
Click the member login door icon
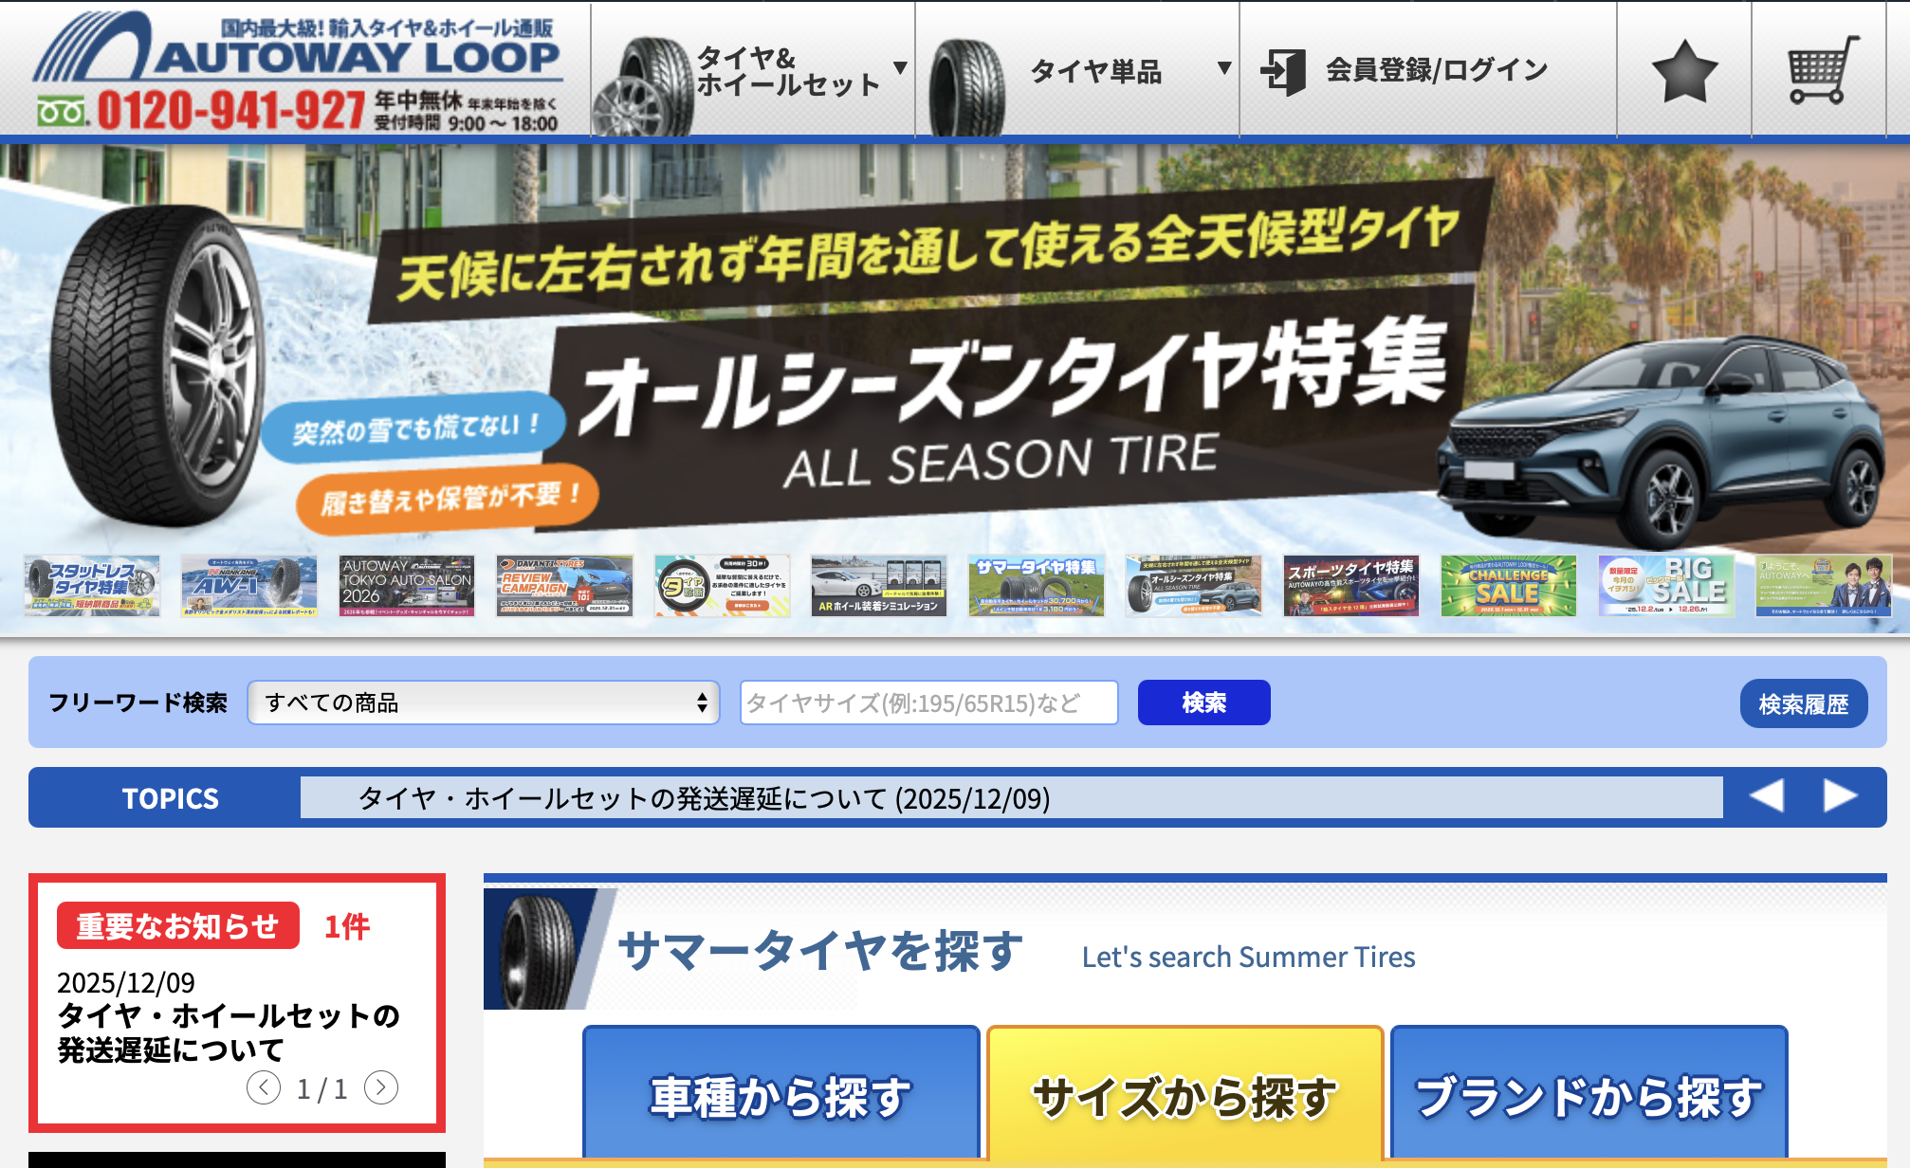(x=1283, y=71)
